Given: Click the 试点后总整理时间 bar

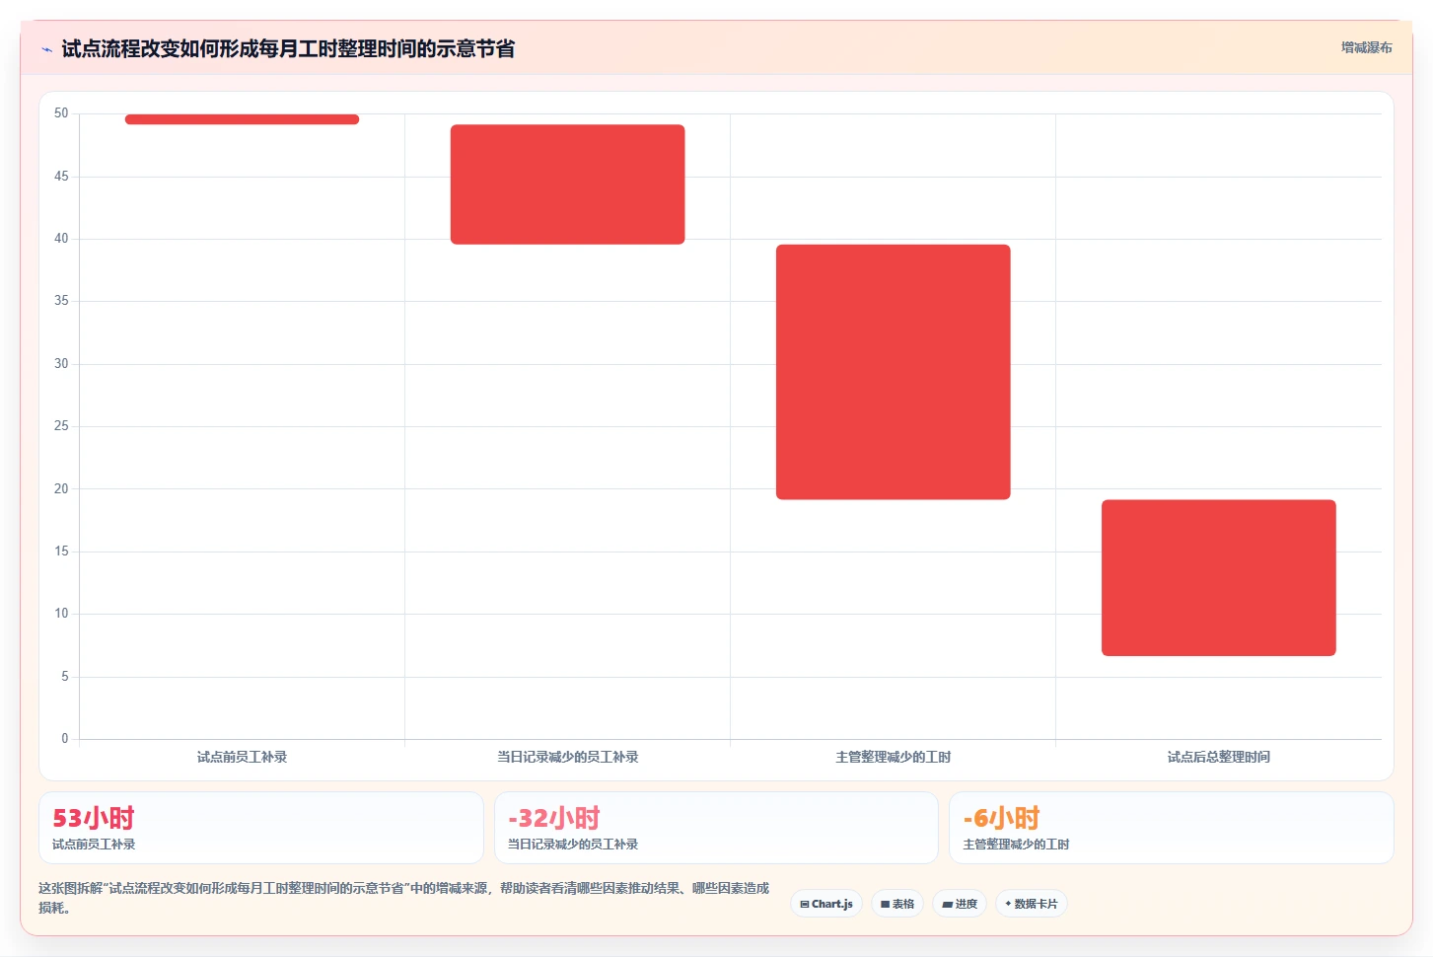Looking at the screenshot, I should point(1218,578).
